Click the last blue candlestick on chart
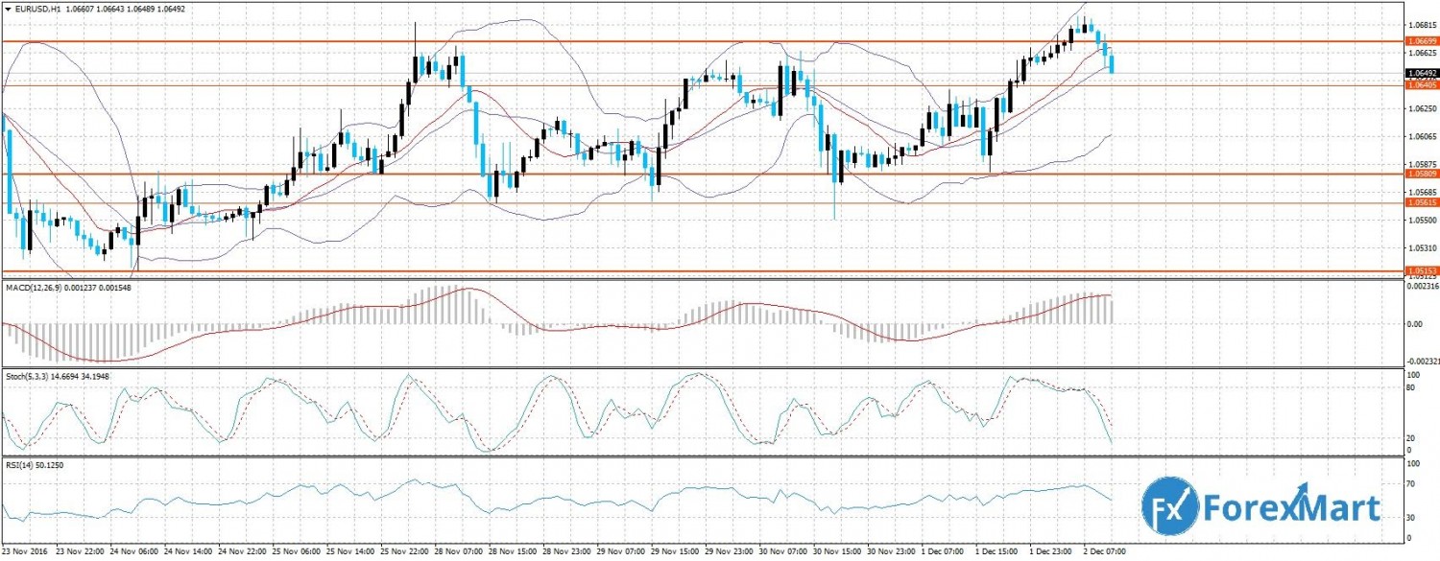The height and width of the screenshot is (561, 1440). coord(1112,63)
